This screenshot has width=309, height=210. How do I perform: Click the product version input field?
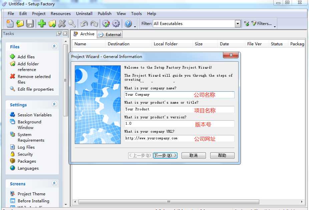(179, 124)
